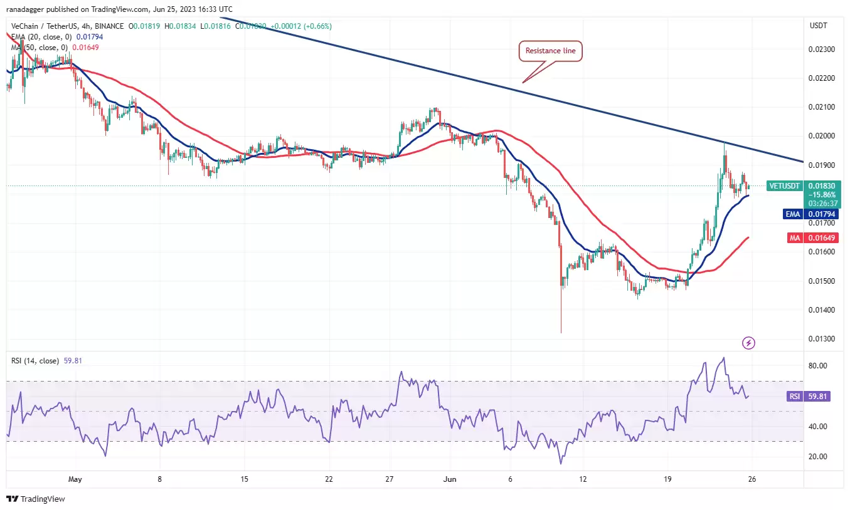
Task: Click the TradingView logo icon
Action: pyautogui.click(x=13, y=499)
